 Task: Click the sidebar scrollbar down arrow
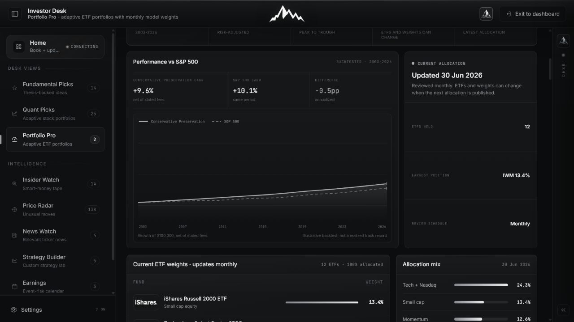[x=113, y=293]
